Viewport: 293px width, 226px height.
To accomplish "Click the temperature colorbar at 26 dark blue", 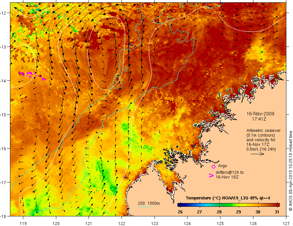I will tap(180, 205).
